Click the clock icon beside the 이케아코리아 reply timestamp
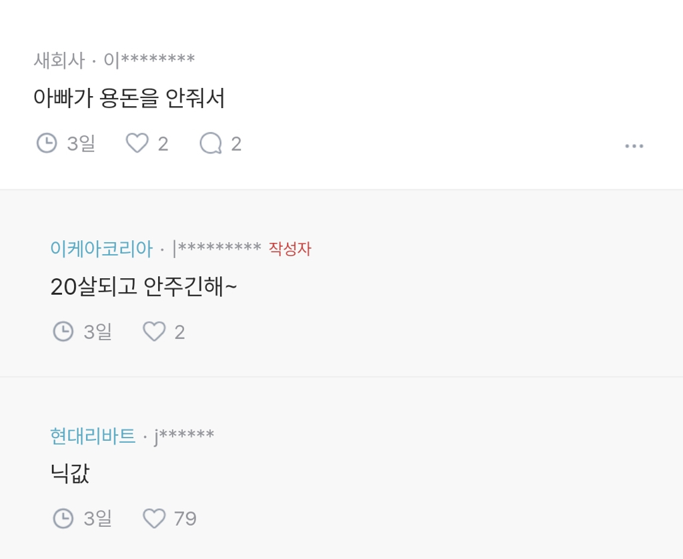Screen dimensions: 683x559 click(63, 331)
